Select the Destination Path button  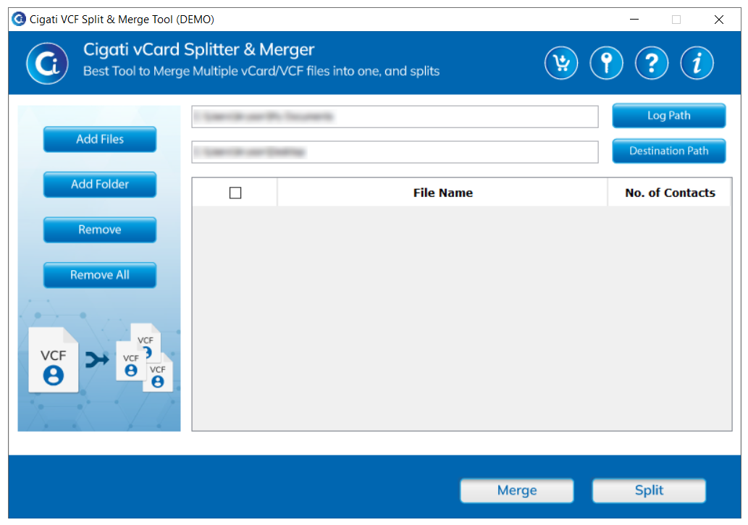coord(669,151)
